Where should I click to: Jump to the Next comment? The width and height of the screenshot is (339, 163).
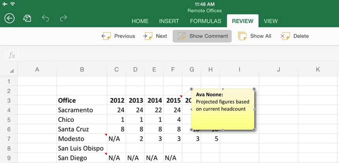[155, 36]
